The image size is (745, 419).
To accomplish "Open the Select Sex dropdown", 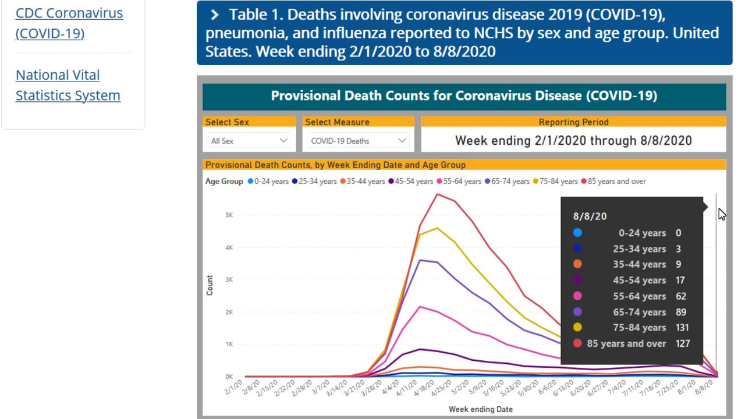I will [x=249, y=141].
